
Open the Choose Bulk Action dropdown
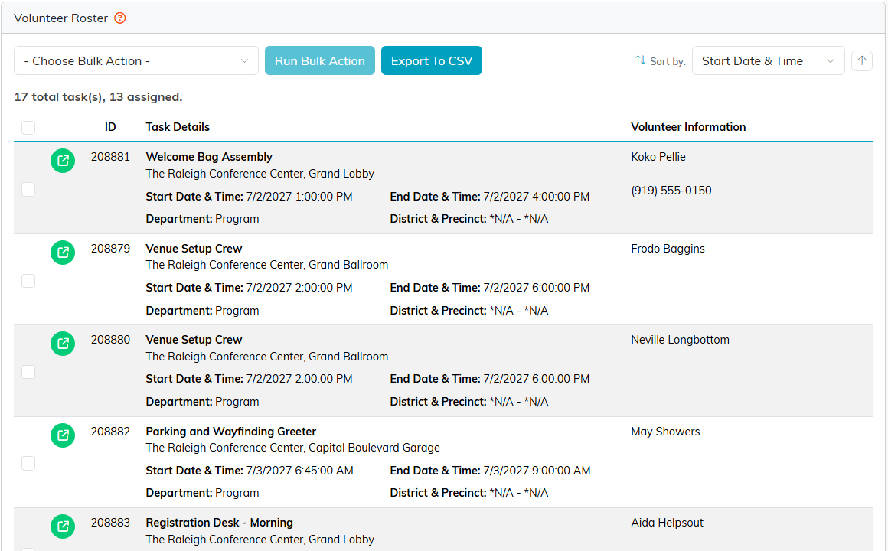point(136,60)
